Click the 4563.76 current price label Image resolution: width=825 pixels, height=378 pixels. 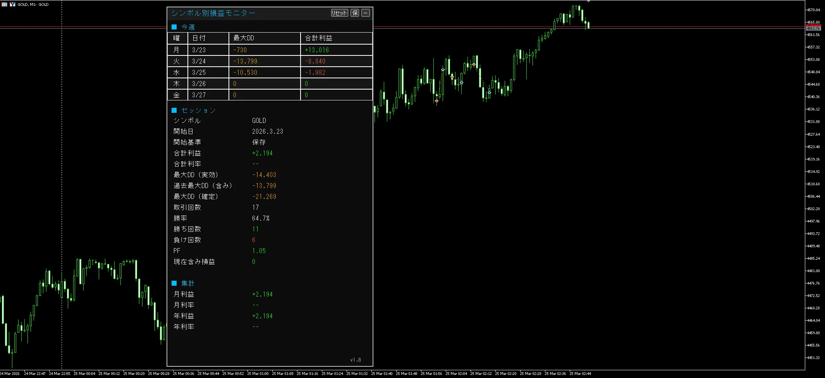[x=813, y=28]
